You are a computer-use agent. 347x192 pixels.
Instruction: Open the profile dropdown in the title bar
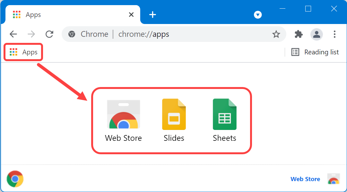[257, 14]
